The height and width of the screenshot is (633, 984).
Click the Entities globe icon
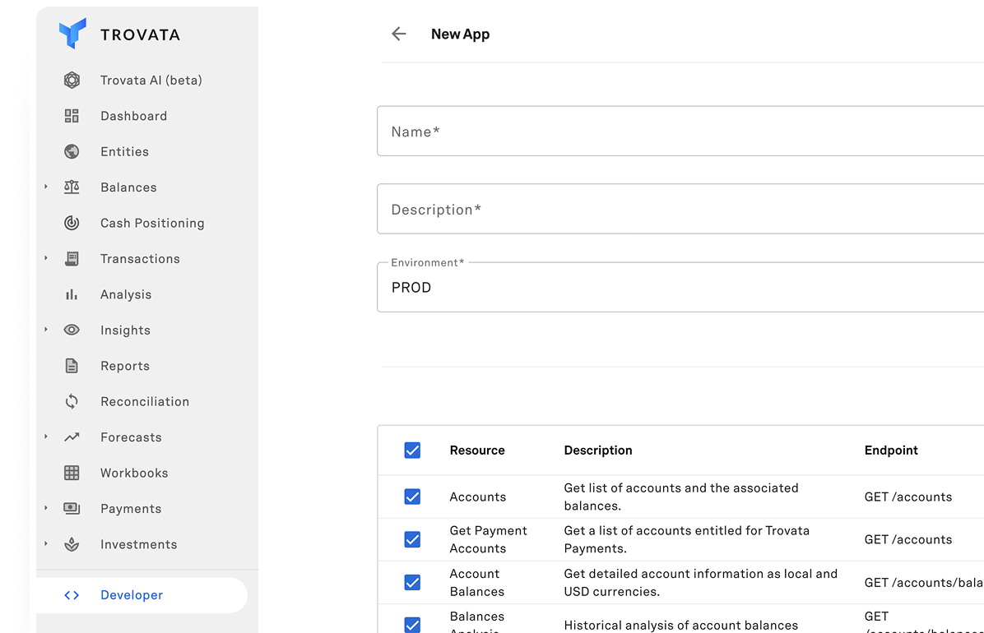[72, 151]
